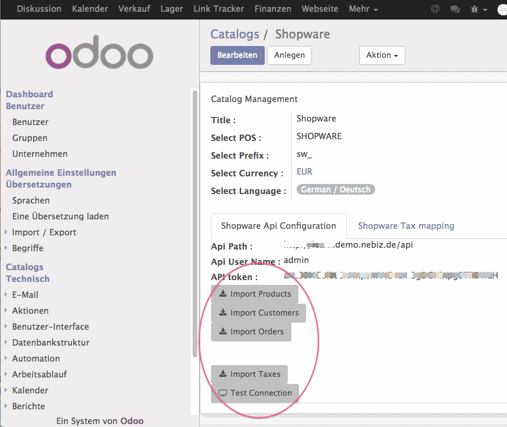Viewport: 507px width, 427px height.
Task: Open the debug bug icon menu
Action: tap(479, 9)
